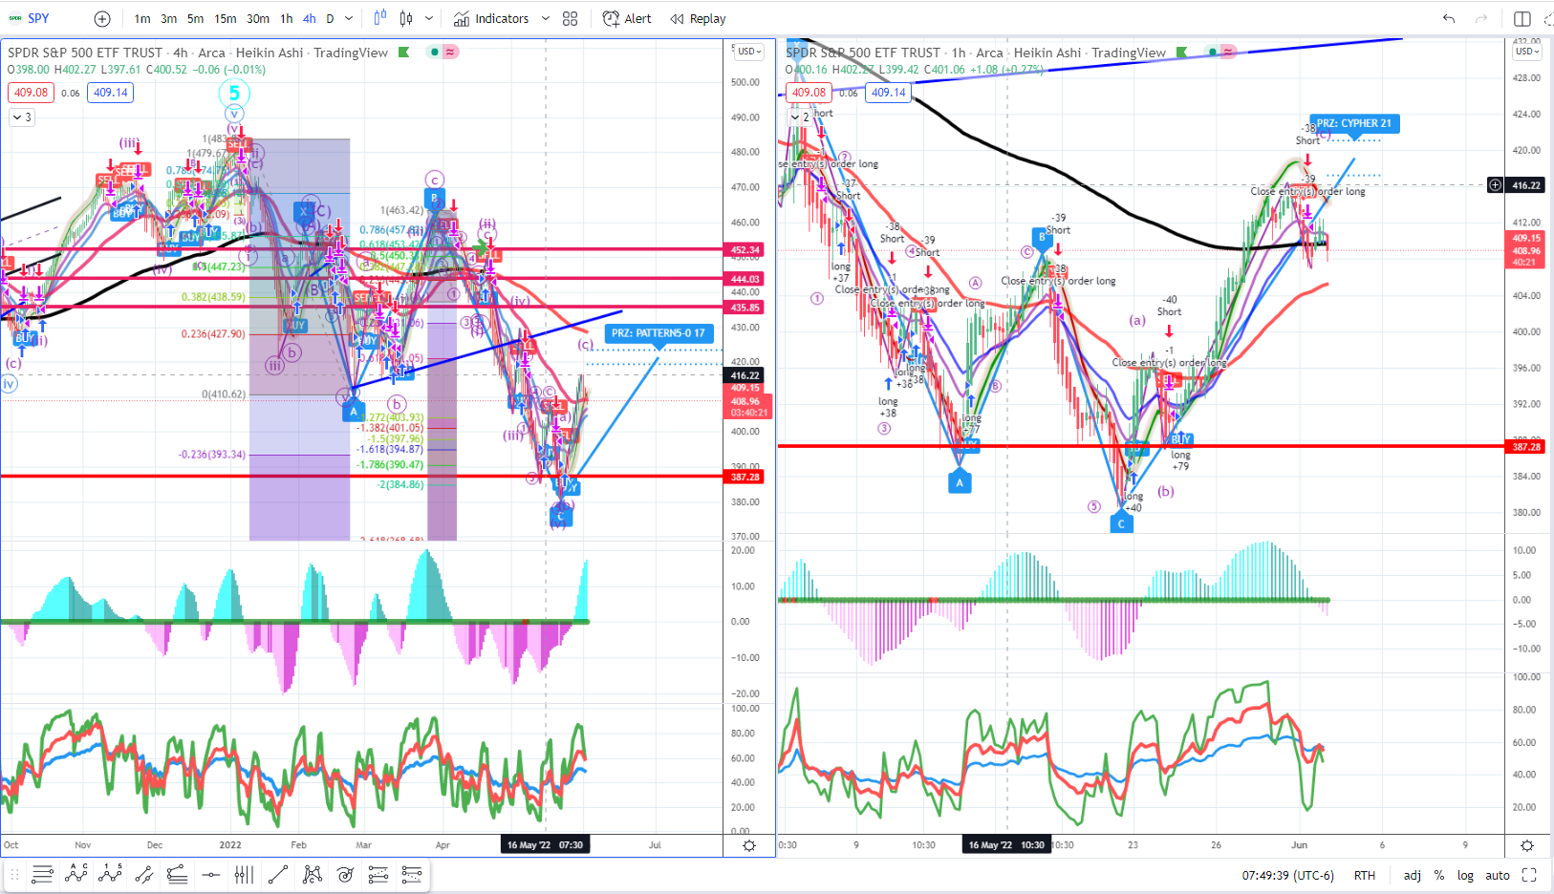
Task: Click the pink wave status icon on left chart
Action: [450, 52]
